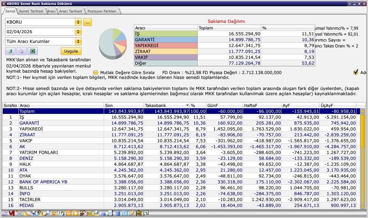Click the red M icon in bottom toolbar
The height and width of the screenshot is (218, 368).
click(x=12, y=214)
